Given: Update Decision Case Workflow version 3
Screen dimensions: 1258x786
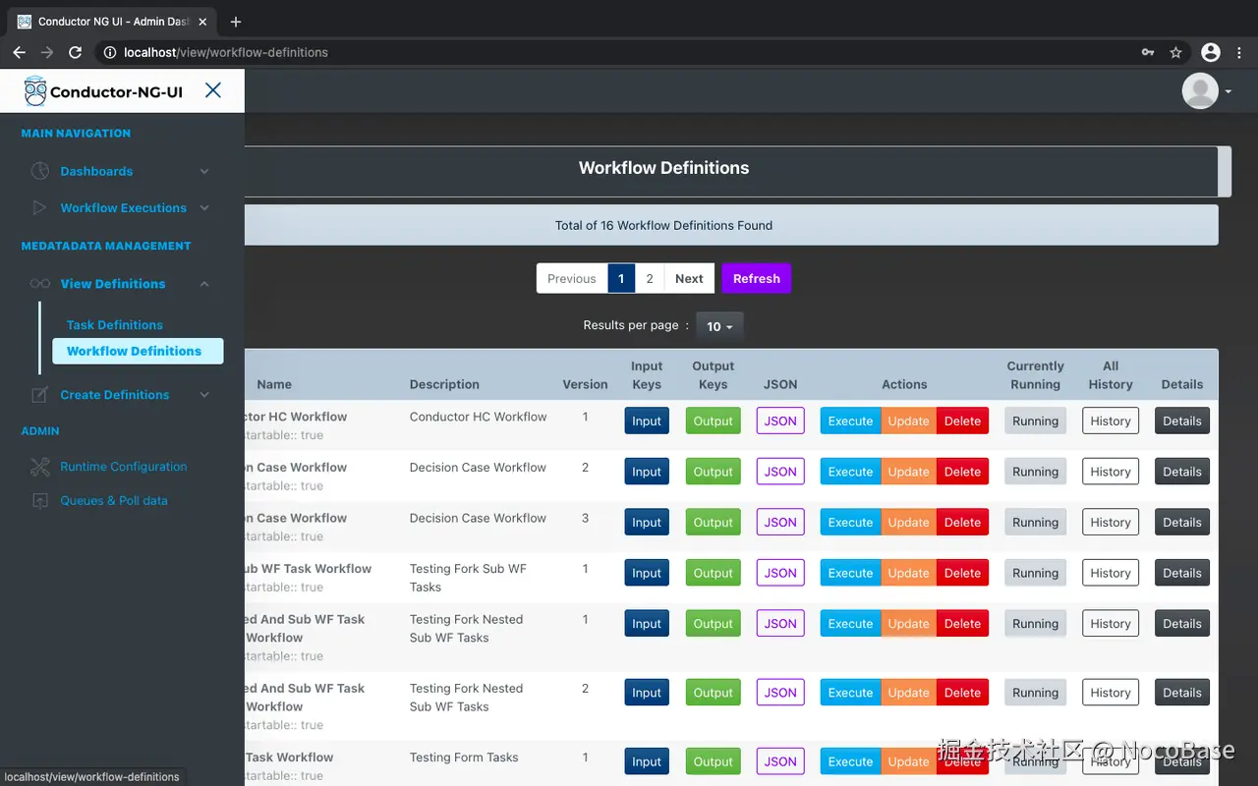Looking at the screenshot, I should click(x=908, y=523).
